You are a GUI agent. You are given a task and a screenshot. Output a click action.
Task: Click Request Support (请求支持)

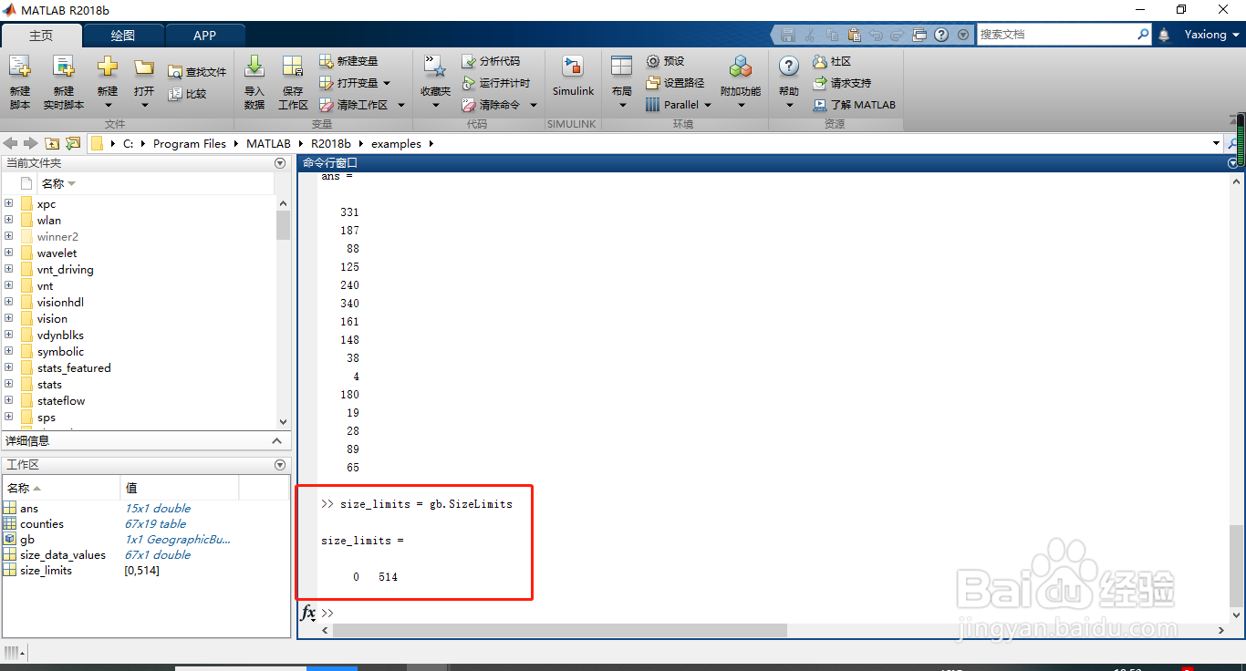click(x=842, y=83)
